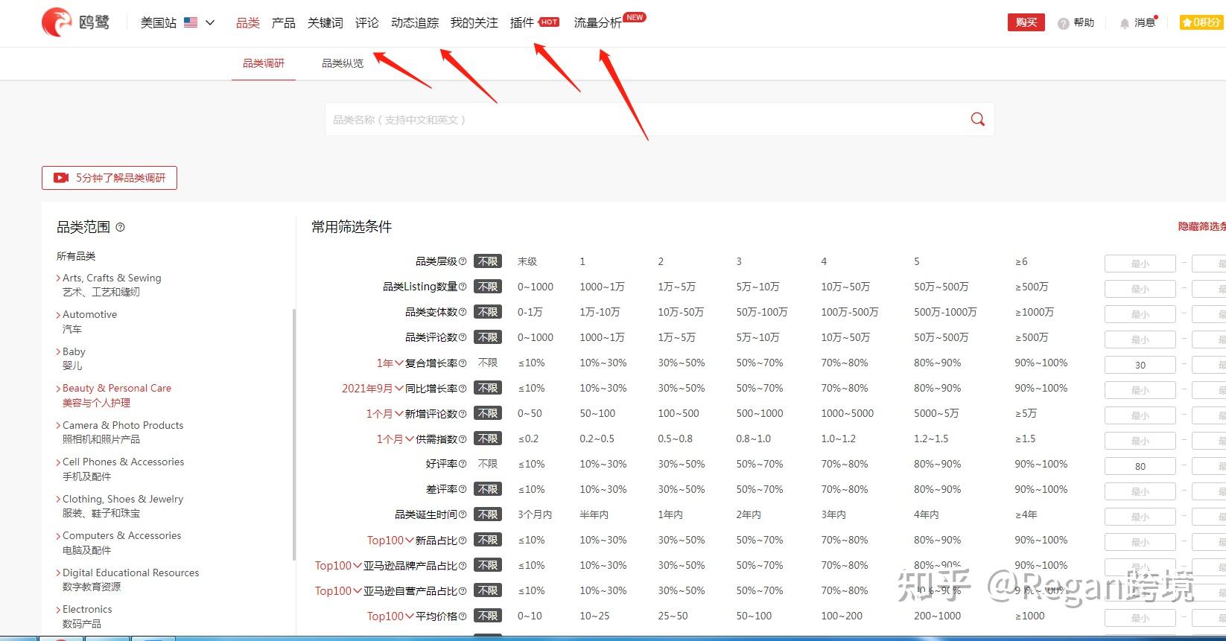Image resolution: width=1226 pixels, height=641 pixels.
Task: Click the help icon beside 差评率
Action: tap(463, 489)
